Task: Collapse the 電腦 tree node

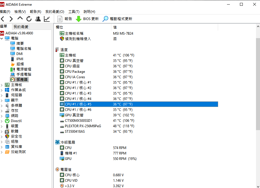Action: coord(2,38)
